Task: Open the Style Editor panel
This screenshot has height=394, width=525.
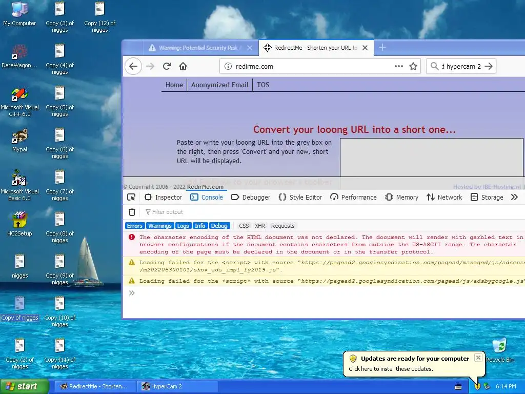Action: click(x=300, y=198)
